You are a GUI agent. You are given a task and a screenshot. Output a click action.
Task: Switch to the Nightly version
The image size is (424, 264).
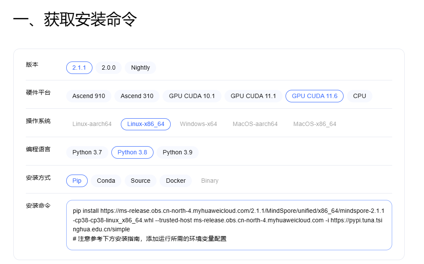coord(141,68)
